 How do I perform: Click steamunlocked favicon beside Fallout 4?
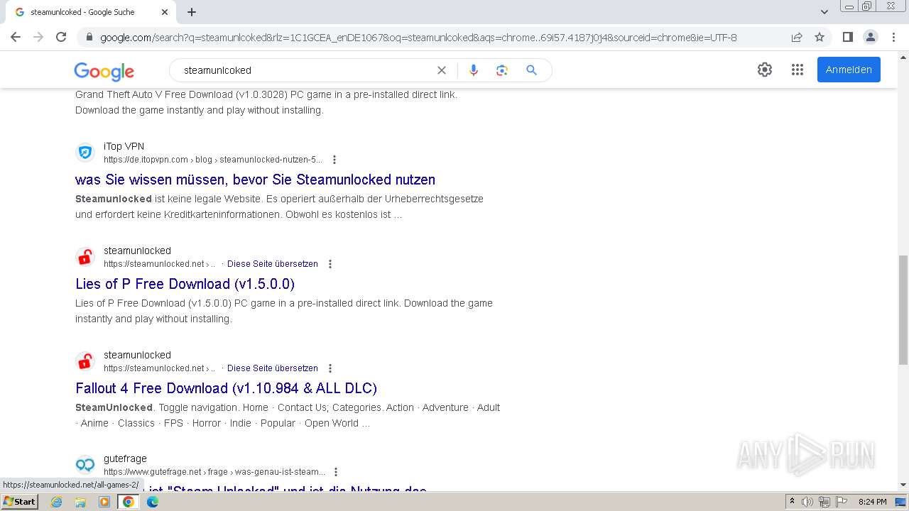click(x=85, y=361)
